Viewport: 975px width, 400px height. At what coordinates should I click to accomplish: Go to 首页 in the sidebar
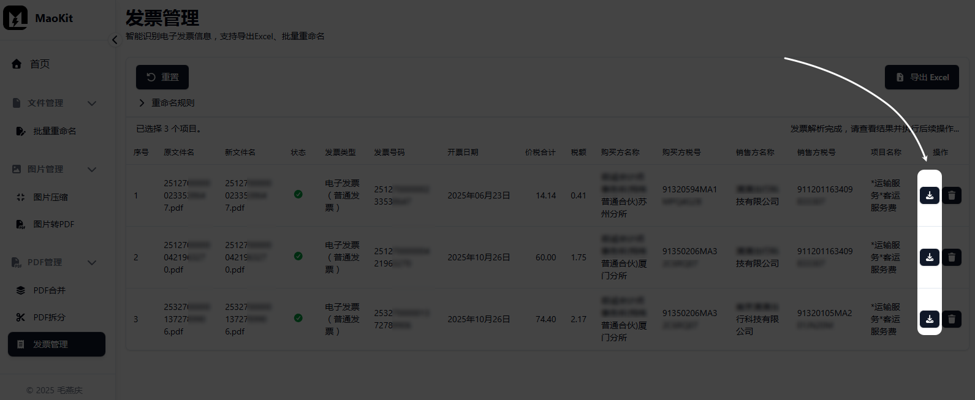click(x=39, y=64)
